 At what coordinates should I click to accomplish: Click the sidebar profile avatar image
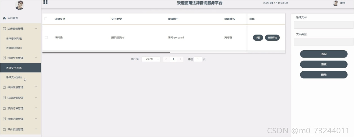[20, 5]
